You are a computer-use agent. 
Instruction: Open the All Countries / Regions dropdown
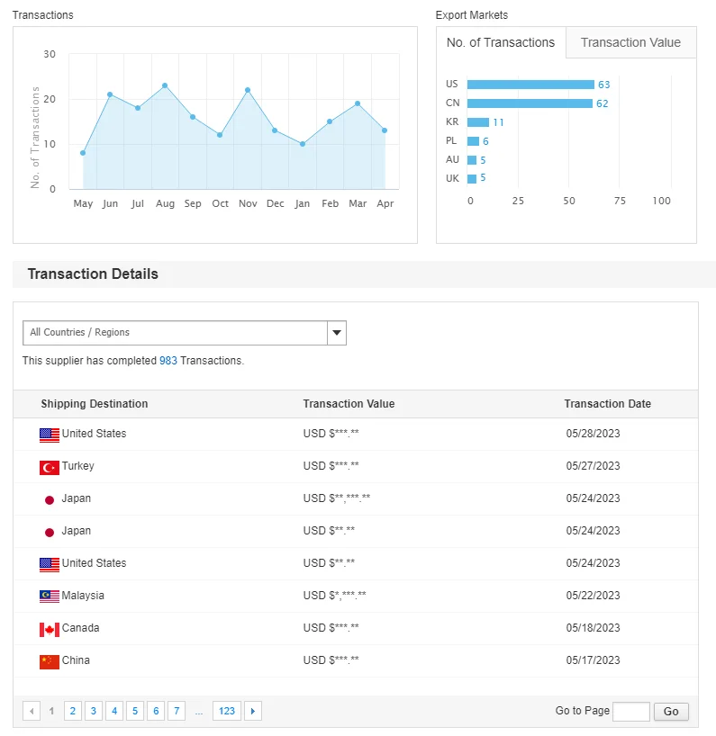[x=175, y=333]
